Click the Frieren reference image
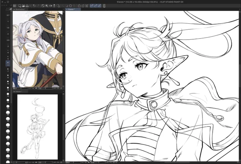The height and width of the screenshot is (164, 241). [x=38, y=49]
